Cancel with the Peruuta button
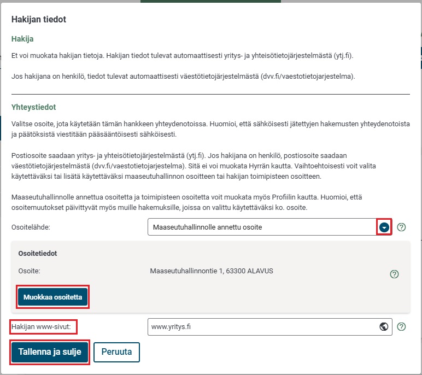 [116, 352]
